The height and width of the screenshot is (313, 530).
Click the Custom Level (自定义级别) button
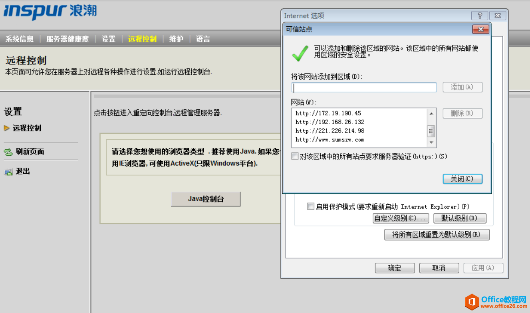click(401, 218)
